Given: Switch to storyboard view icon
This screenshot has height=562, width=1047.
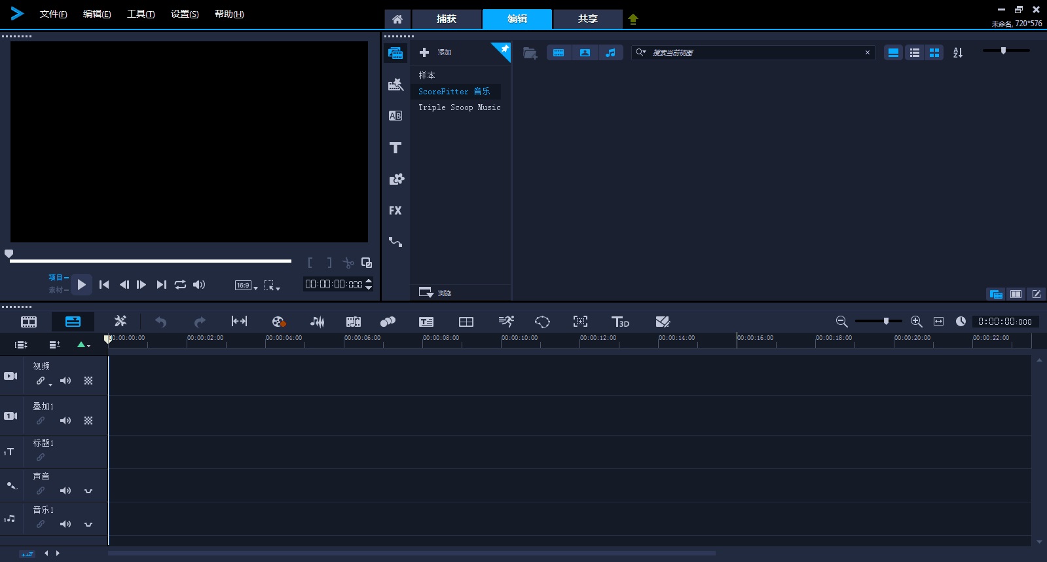Looking at the screenshot, I should 29,322.
